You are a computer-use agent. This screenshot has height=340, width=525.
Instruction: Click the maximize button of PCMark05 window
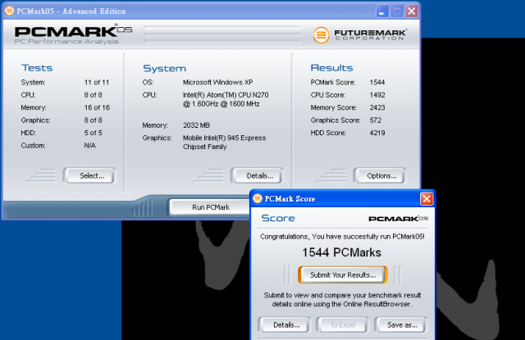[x=397, y=11]
